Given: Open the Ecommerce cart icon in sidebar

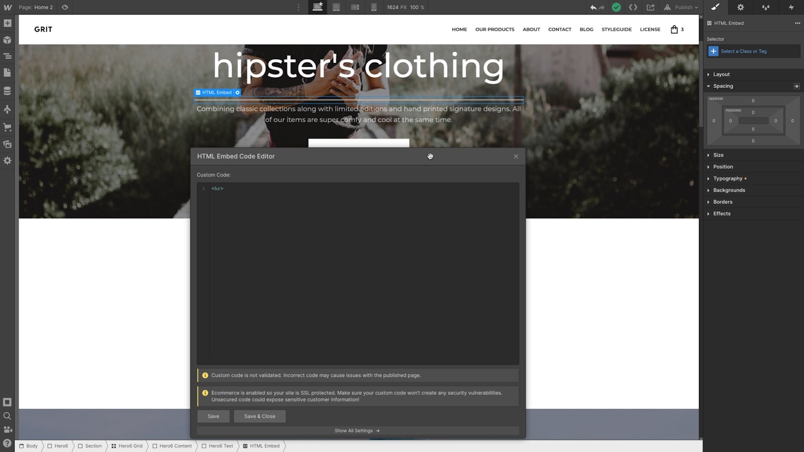Looking at the screenshot, I should pyautogui.click(x=7, y=127).
